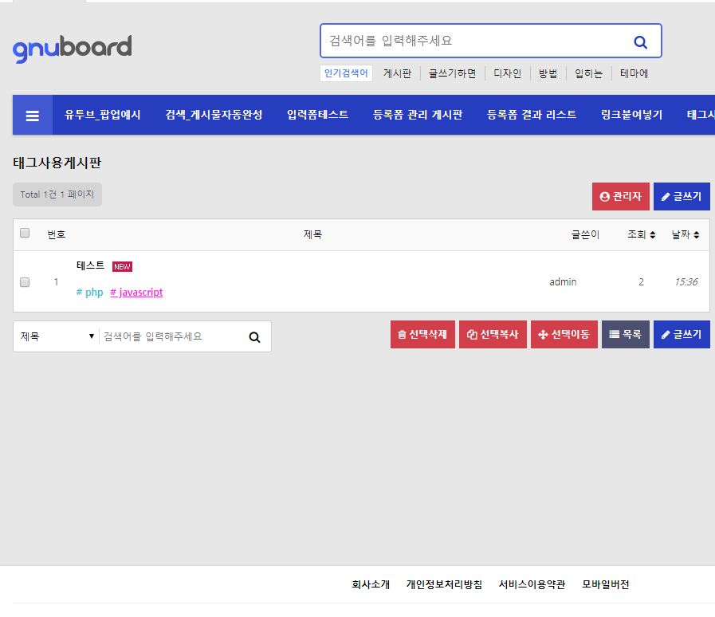Viewport: 715px width, 617px height.
Task: Go to list with 목록 button
Action: (625, 335)
